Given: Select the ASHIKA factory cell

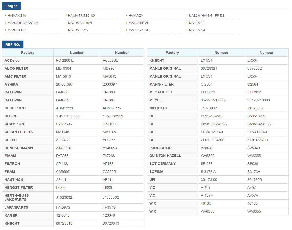Looking at the screenshot, I should [28, 84].
